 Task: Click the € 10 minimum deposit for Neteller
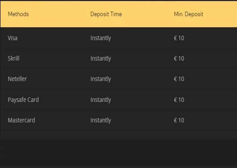tap(179, 79)
